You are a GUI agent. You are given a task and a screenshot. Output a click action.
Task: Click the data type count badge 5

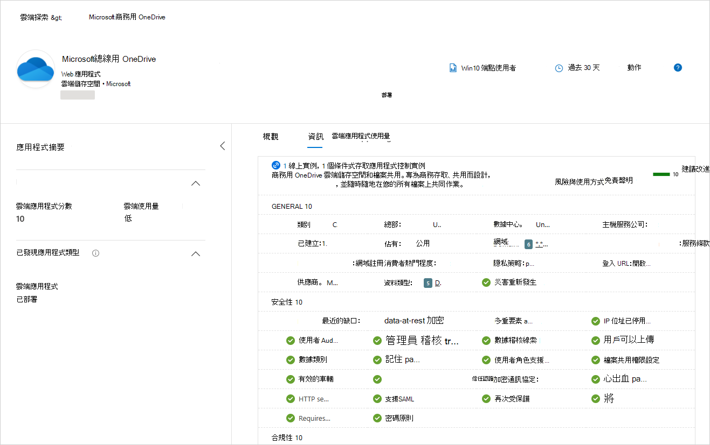pyautogui.click(x=428, y=283)
